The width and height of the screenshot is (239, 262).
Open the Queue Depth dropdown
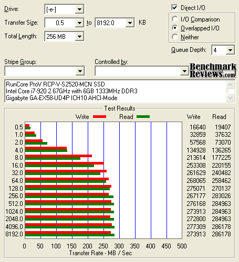point(230,50)
